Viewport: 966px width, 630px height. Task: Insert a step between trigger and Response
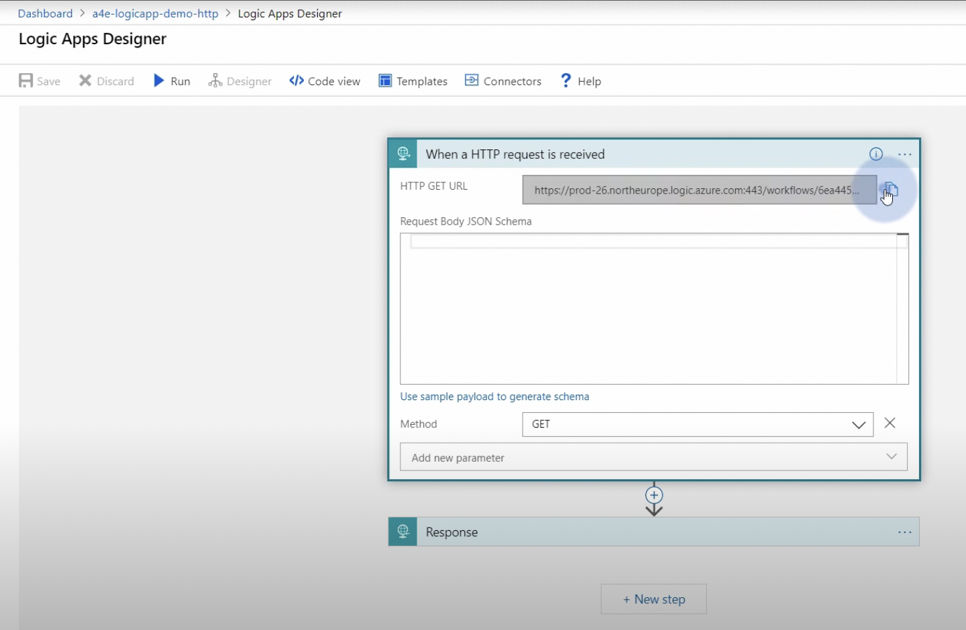click(x=654, y=495)
